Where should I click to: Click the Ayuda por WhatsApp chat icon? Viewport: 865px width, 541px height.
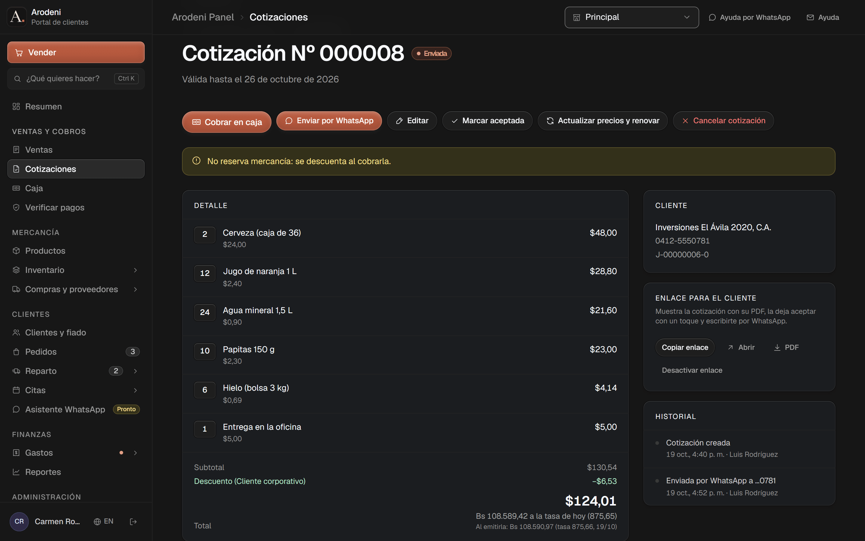712,17
